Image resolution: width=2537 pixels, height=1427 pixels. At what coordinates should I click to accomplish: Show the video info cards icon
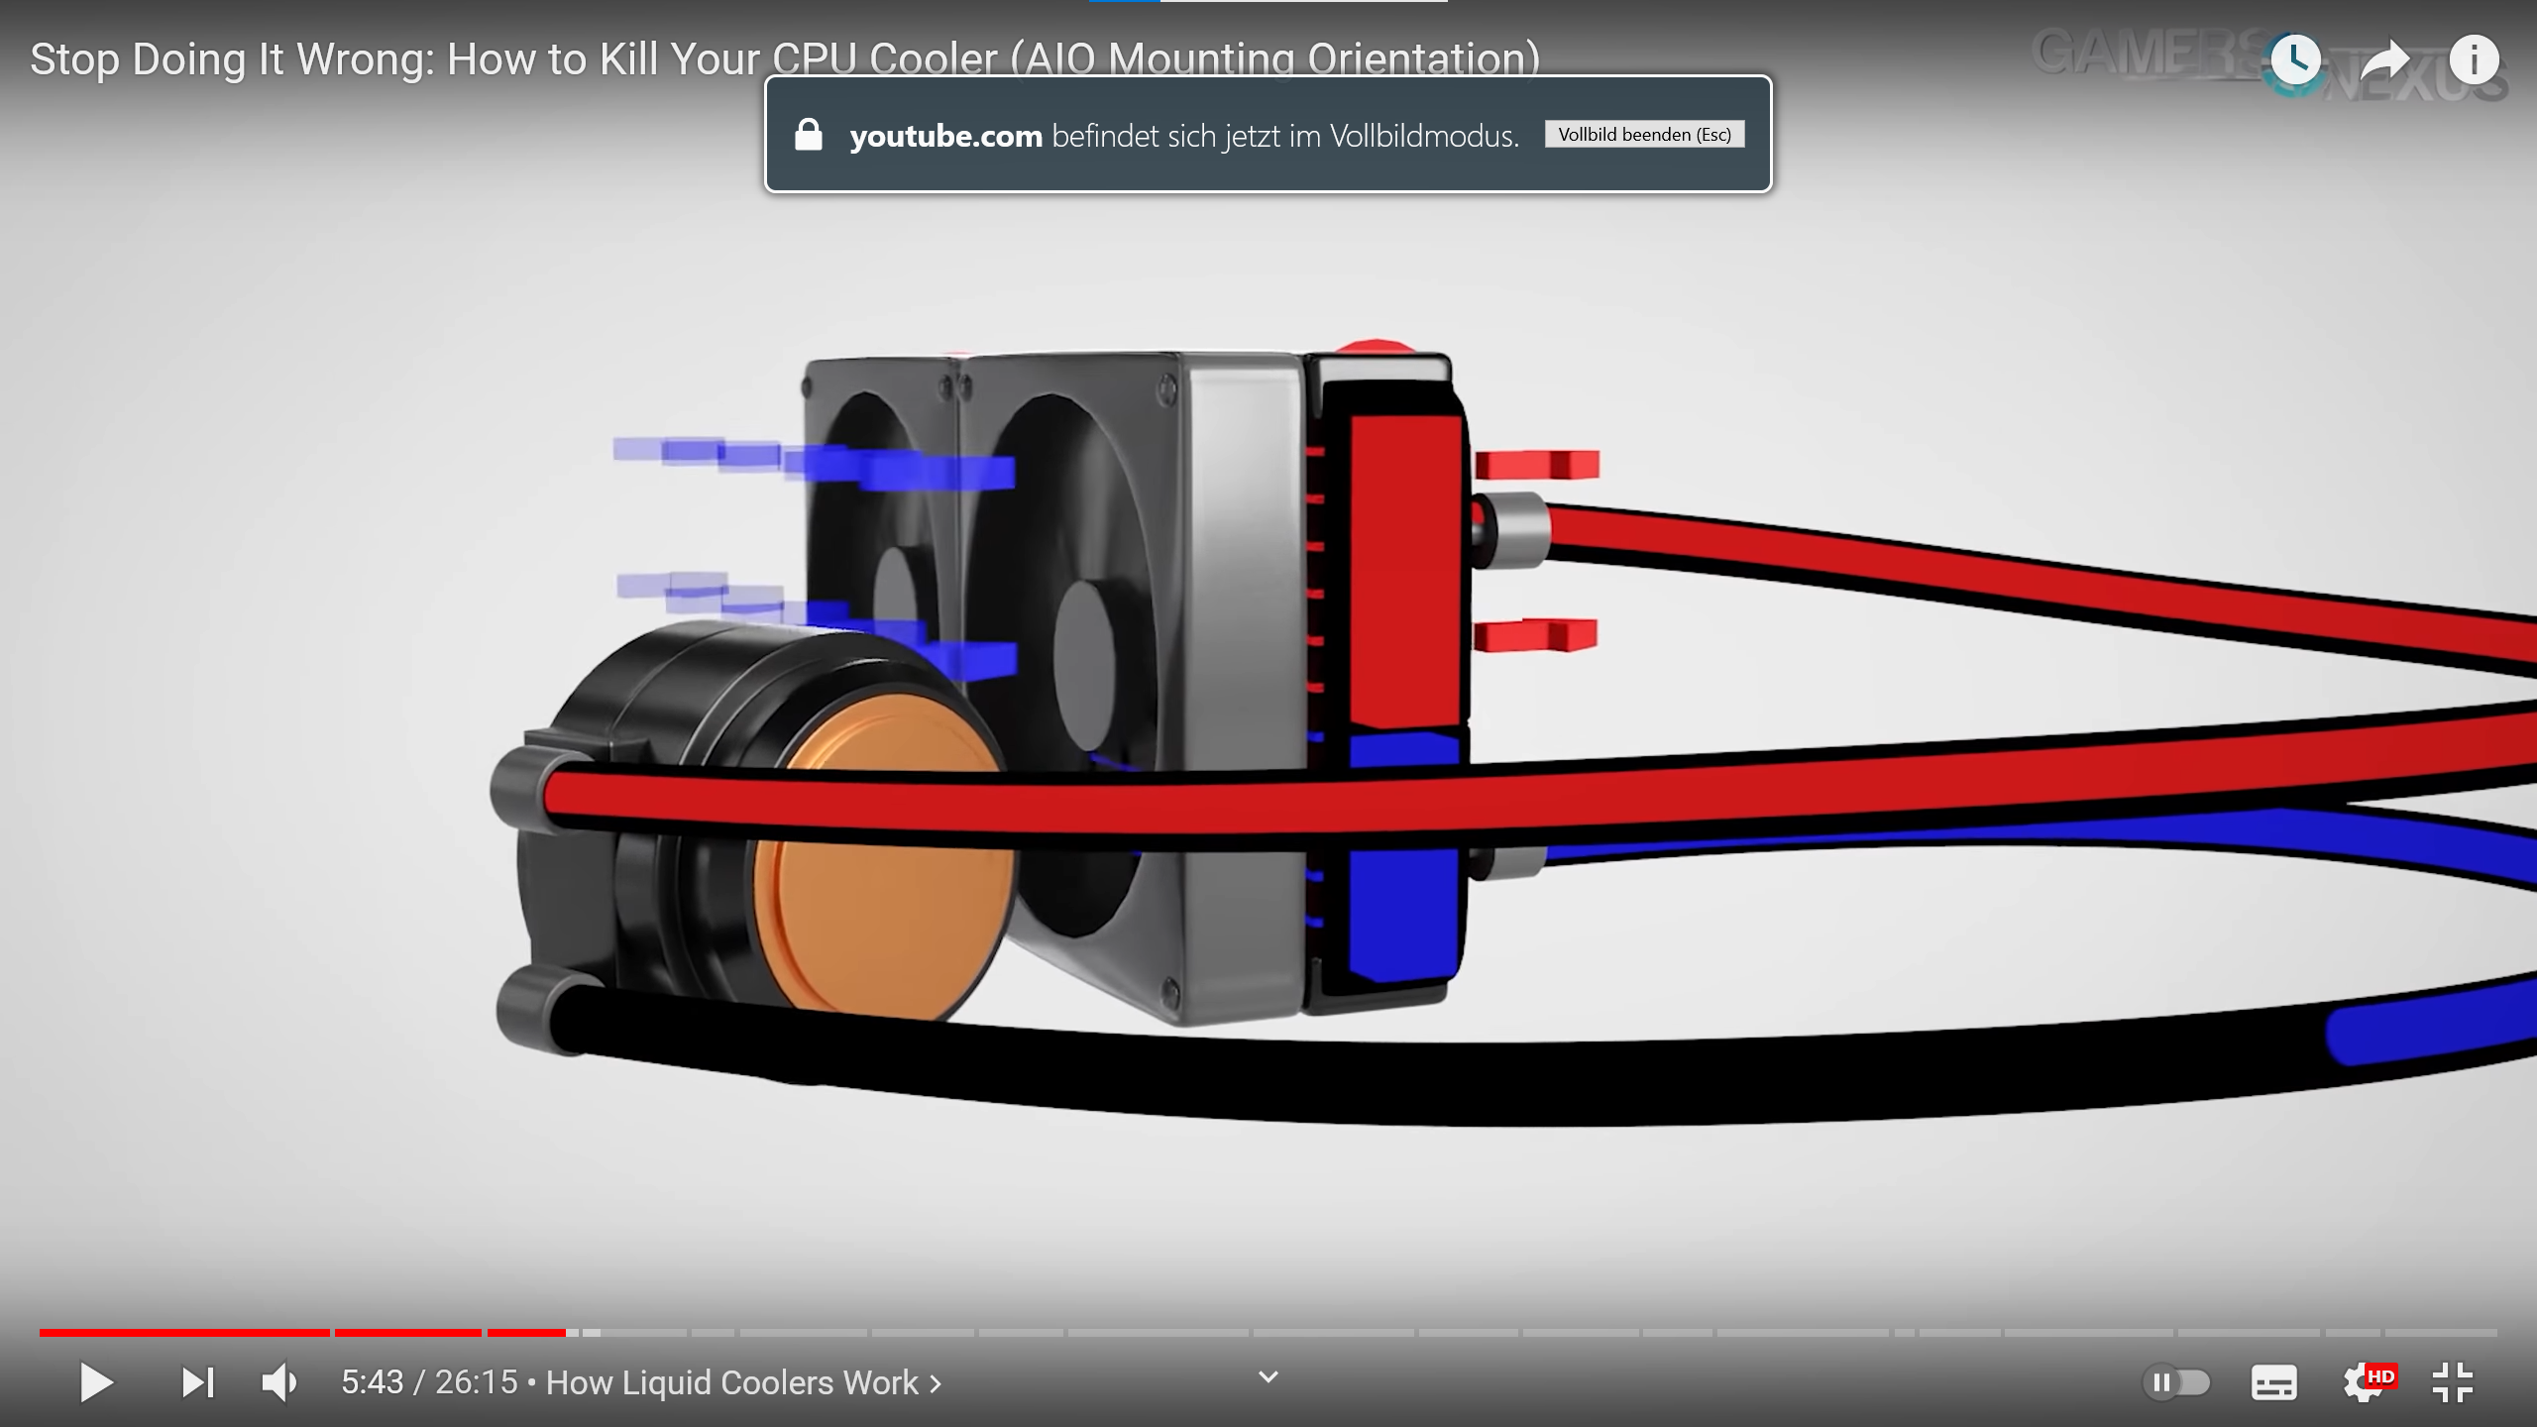tap(2474, 60)
